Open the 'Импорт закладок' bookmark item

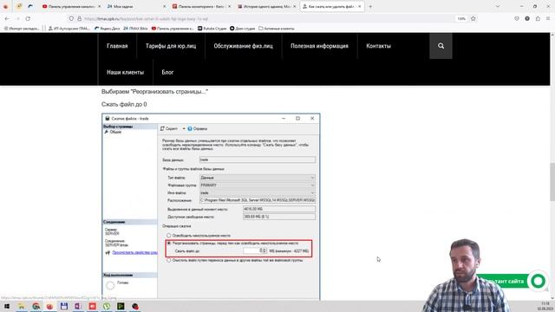click(22, 29)
